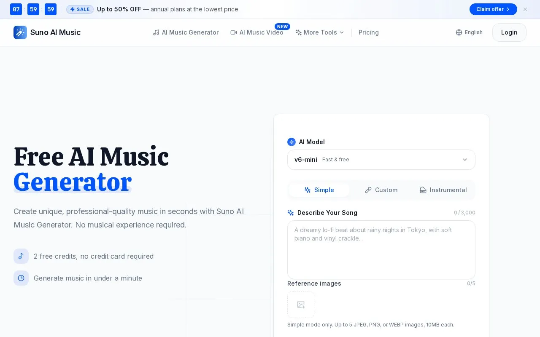
Task: Click the 'Free AI Music Generator' heading
Action: coord(91,169)
